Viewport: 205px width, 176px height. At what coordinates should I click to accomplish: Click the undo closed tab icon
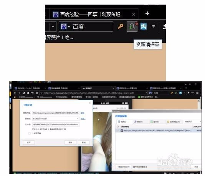[32, 93]
